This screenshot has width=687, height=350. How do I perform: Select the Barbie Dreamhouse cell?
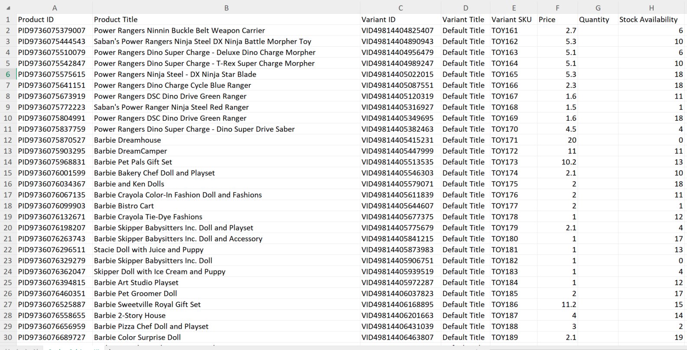[226, 140]
